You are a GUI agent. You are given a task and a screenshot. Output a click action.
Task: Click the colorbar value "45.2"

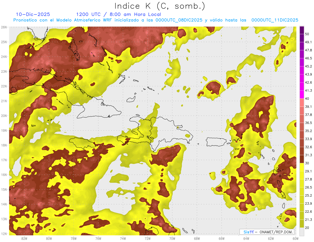[x=309, y=66]
